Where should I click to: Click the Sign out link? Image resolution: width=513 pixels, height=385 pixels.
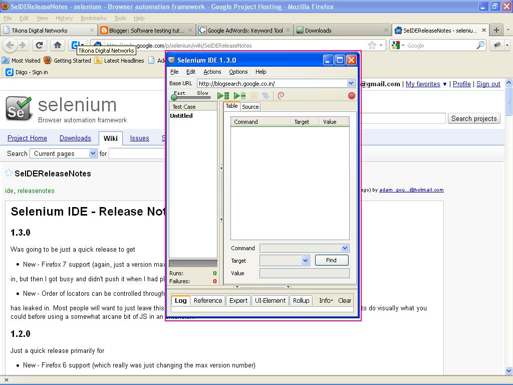(x=488, y=84)
